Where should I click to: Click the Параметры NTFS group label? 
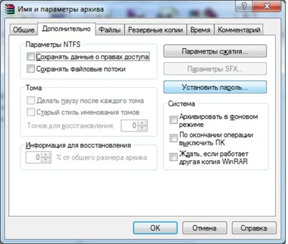tap(53, 44)
